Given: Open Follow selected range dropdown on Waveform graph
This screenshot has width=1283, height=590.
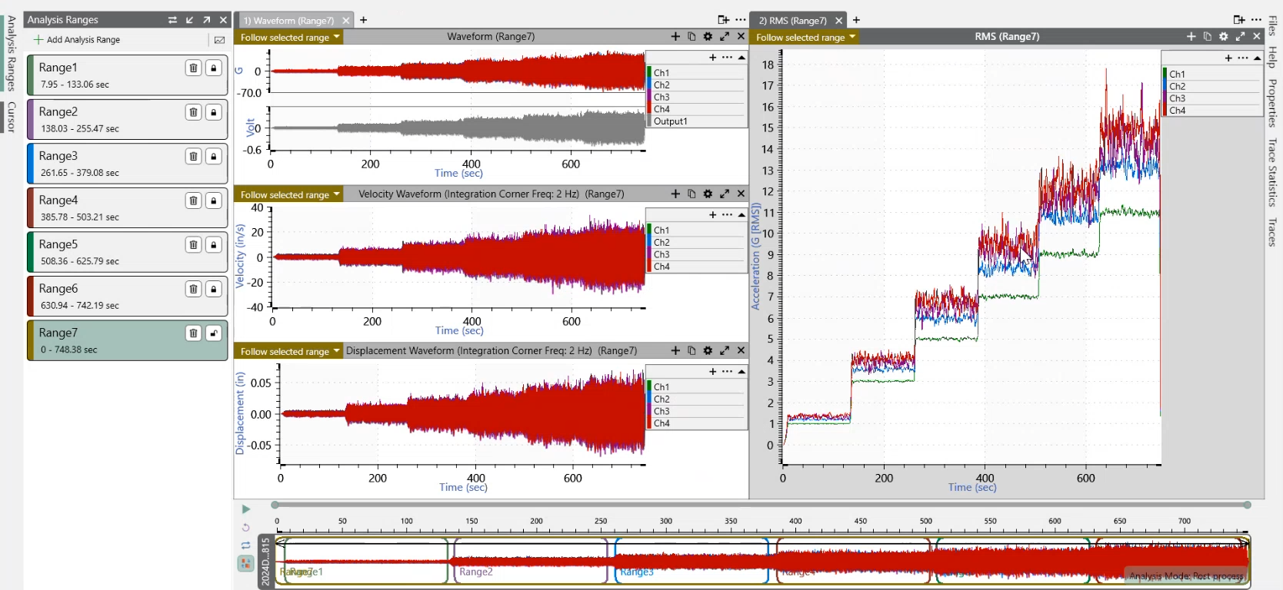Looking at the screenshot, I should coord(289,38).
